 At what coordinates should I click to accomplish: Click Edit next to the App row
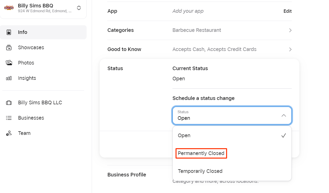(x=287, y=11)
